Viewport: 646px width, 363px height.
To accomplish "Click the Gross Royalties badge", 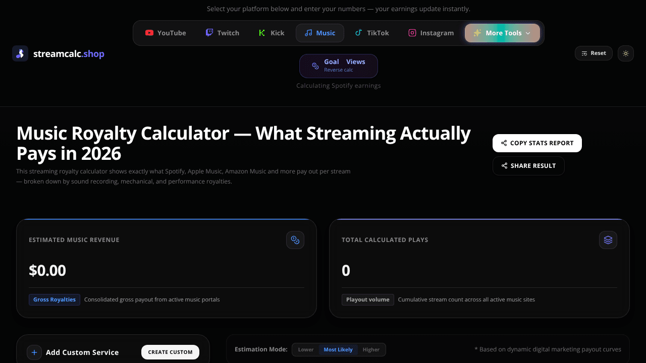I will (x=55, y=299).
